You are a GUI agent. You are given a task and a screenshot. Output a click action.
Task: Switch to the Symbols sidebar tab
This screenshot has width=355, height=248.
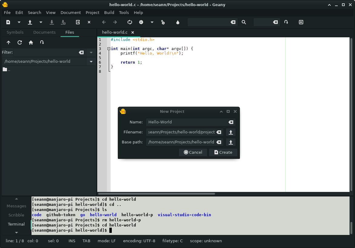tap(15, 32)
